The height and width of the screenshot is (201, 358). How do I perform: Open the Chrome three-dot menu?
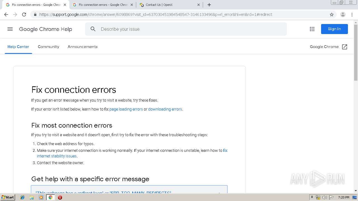[352, 15]
